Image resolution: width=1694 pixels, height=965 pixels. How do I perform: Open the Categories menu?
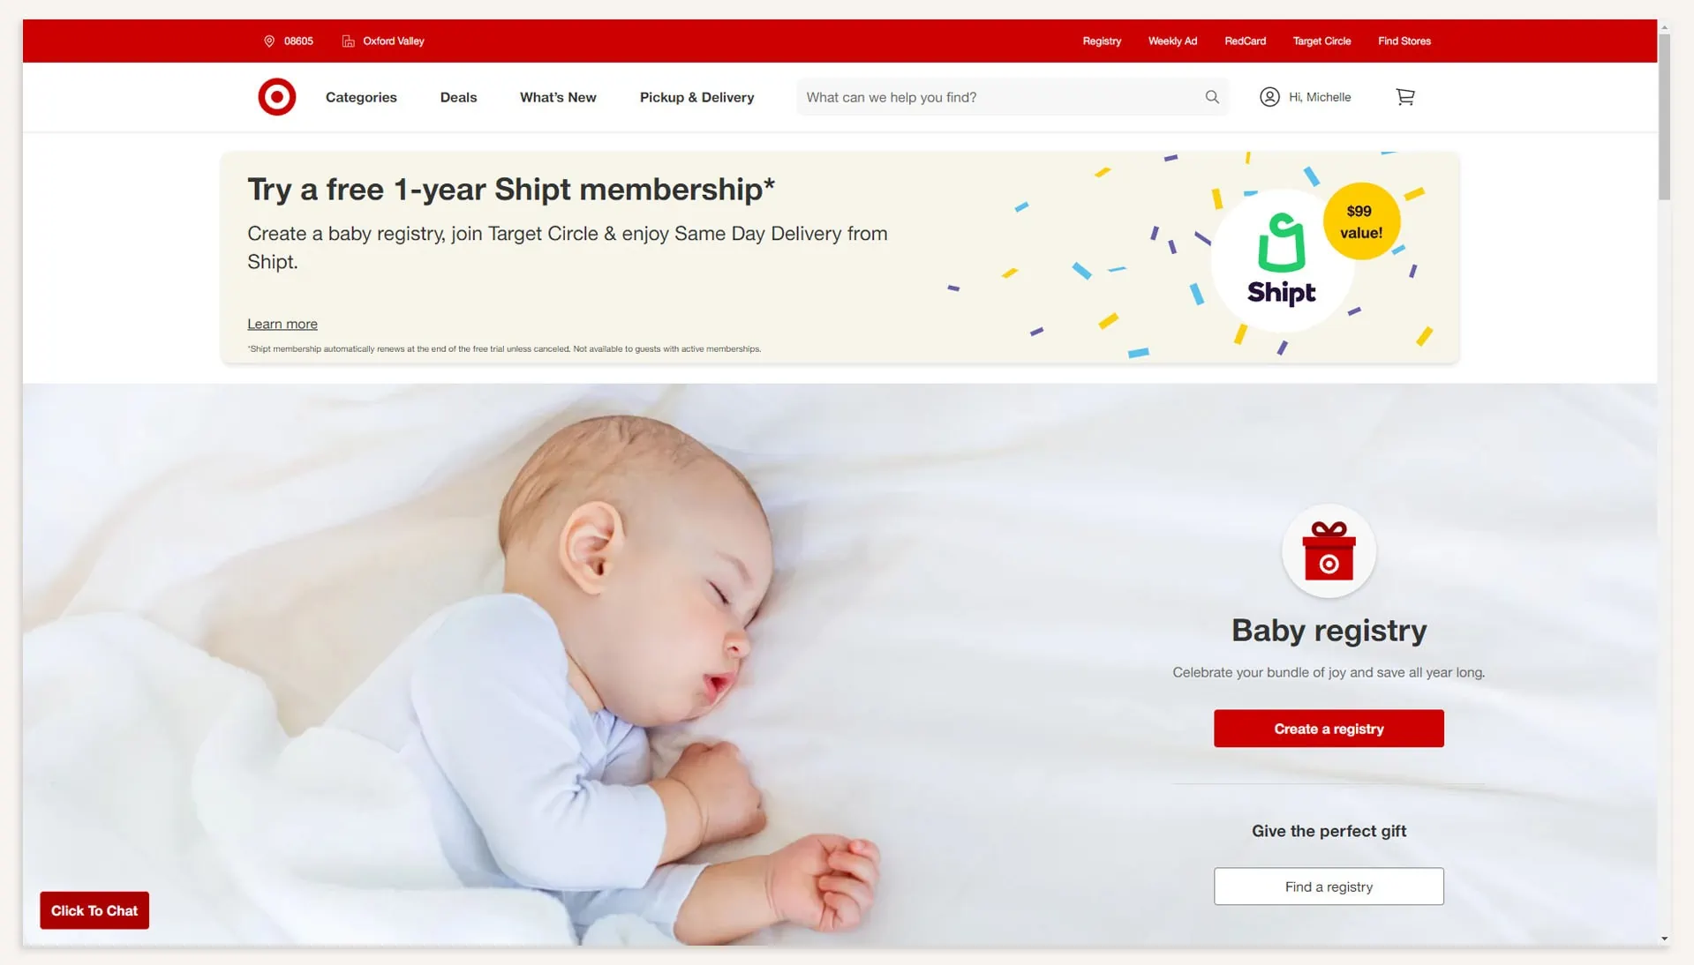[361, 97]
